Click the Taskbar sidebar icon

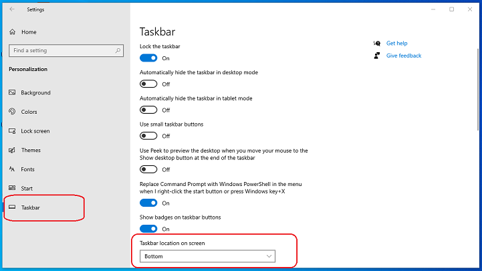tap(12, 207)
